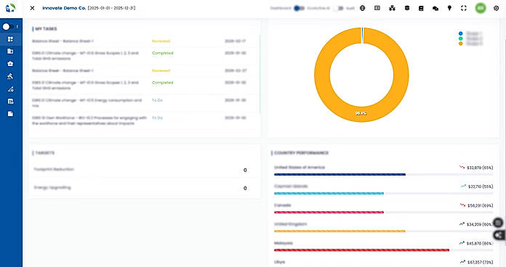The width and height of the screenshot is (506, 267).
Task: Click the server book icon in the toolbar
Action: click(421, 9)
